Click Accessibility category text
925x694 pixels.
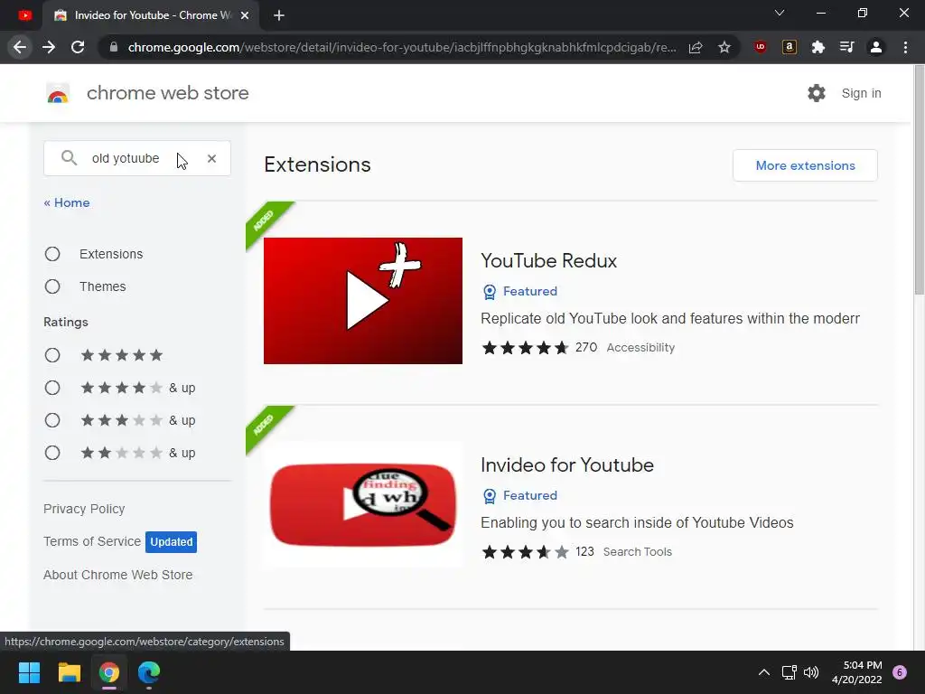(640, 348)
